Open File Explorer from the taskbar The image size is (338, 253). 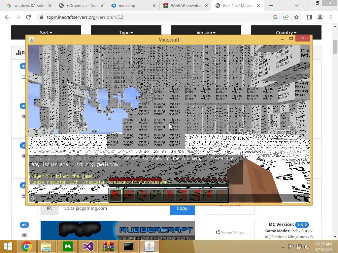coord(46,246)
